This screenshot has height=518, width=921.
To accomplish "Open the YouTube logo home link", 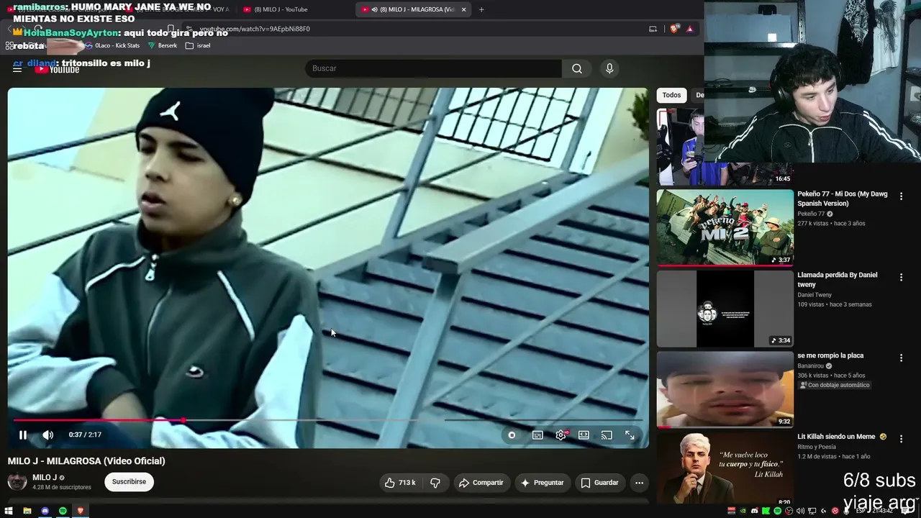I will pyautogui.click(x=58, y=69).
